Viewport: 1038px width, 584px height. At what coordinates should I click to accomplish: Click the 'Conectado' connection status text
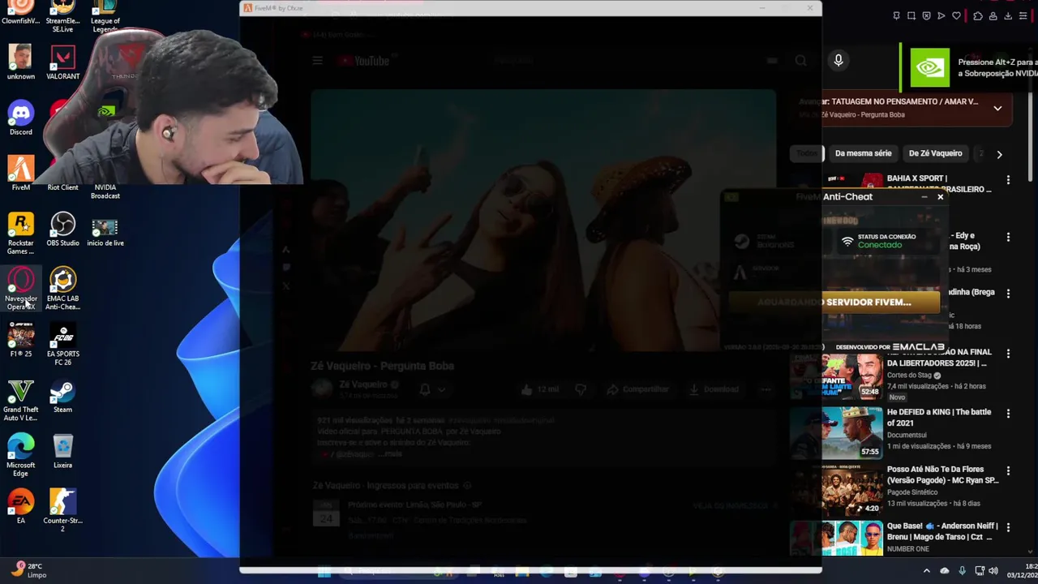[x=880, y=245]
